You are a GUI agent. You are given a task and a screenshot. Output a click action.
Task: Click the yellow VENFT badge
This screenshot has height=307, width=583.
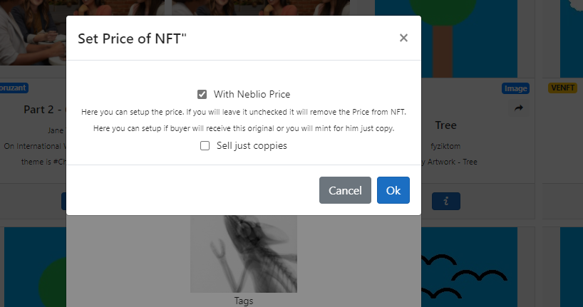pos(562,88)
